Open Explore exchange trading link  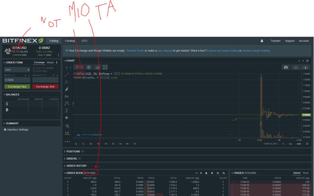tap(222, 50)
